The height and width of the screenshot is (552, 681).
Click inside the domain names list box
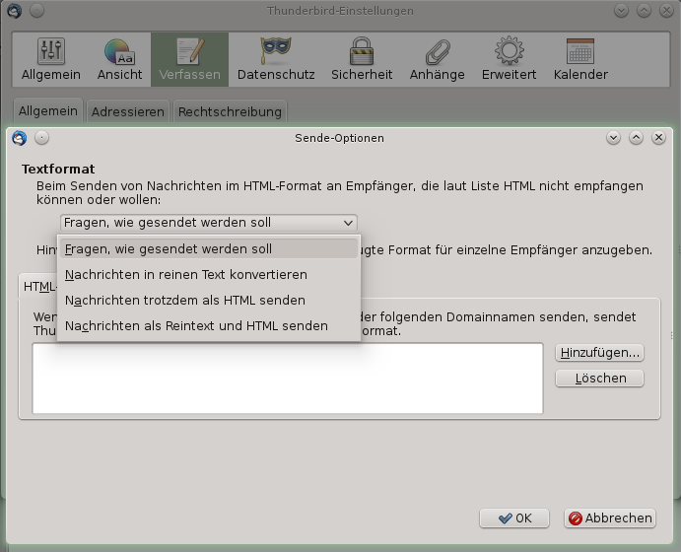point(288,379)
